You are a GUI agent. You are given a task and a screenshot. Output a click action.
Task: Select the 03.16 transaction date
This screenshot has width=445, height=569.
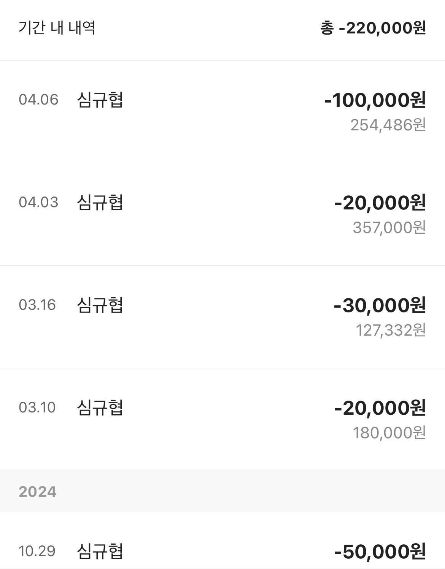coord(37,305)
